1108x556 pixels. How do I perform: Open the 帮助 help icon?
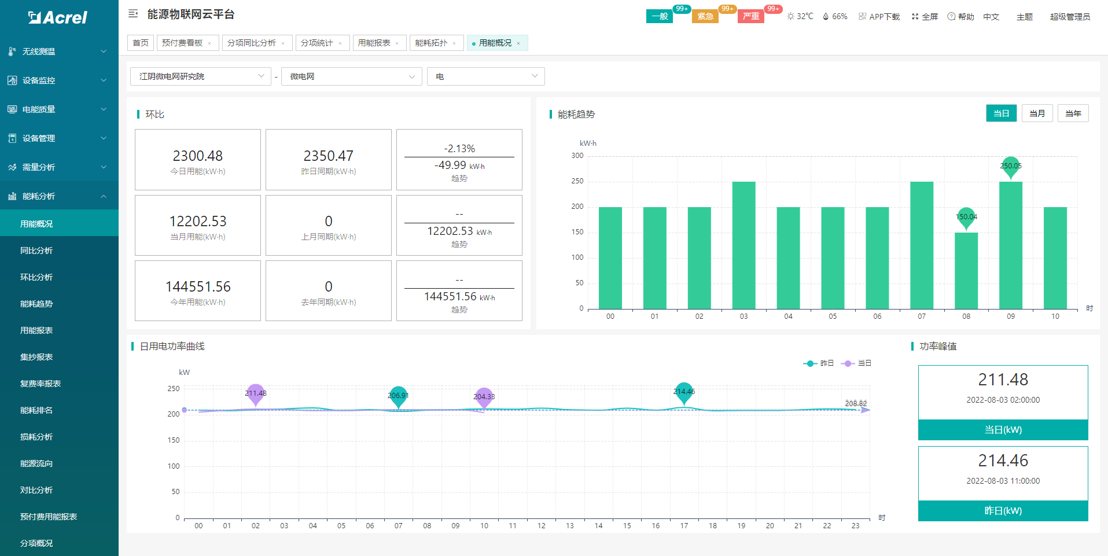951,17
